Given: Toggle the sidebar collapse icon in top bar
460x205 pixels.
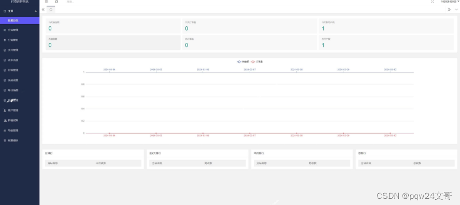Looking at the screenshot, I should pyautogui.click(x=46, y=2).
